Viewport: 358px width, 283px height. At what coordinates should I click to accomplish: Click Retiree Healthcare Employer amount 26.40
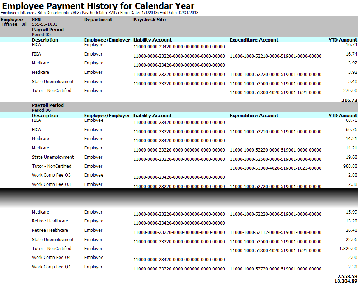[x=352, y=230]
